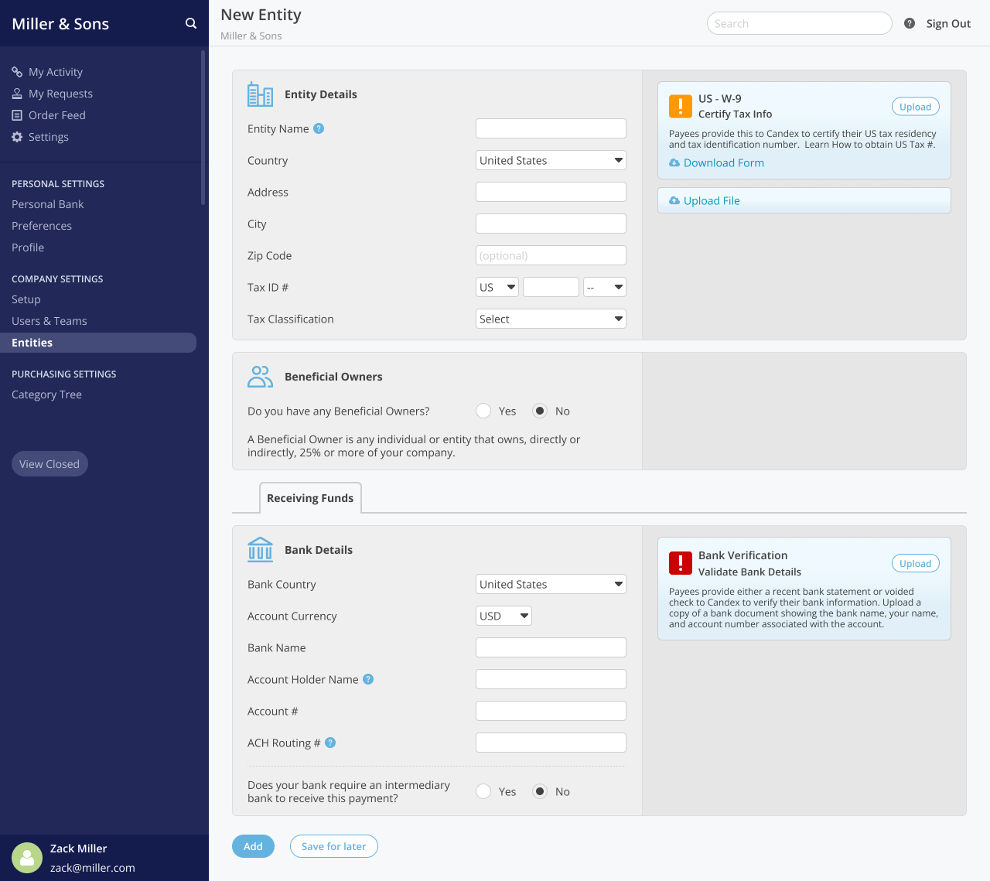990x881 pixels.
Task: Select Yes for intermediary bank requirement
Action: tap(483, 791)
